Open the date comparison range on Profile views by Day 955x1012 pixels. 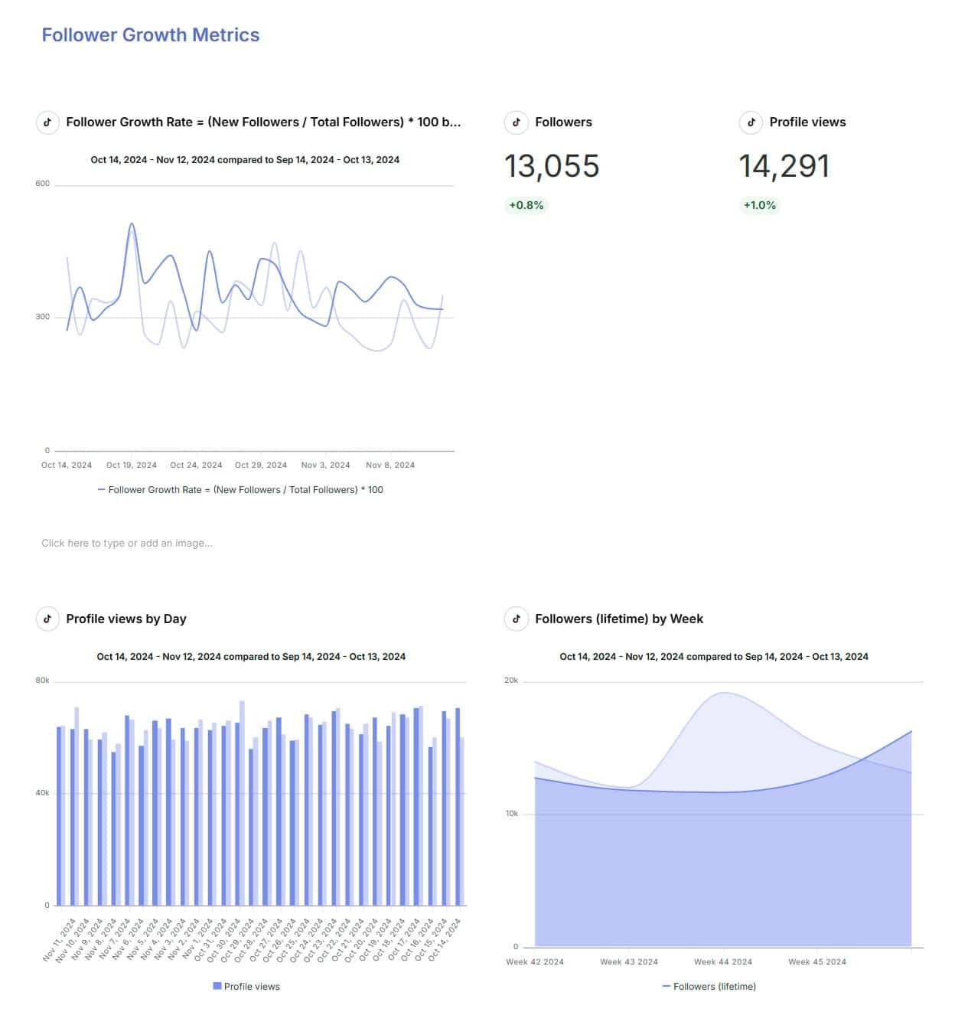(x=251, y=656)
